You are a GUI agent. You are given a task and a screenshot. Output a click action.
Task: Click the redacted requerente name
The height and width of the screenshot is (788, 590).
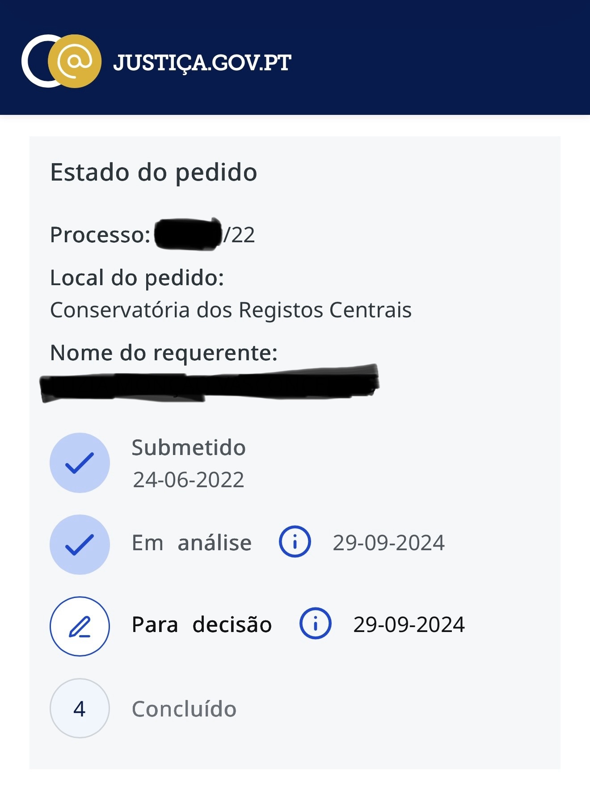pos(209,383)
